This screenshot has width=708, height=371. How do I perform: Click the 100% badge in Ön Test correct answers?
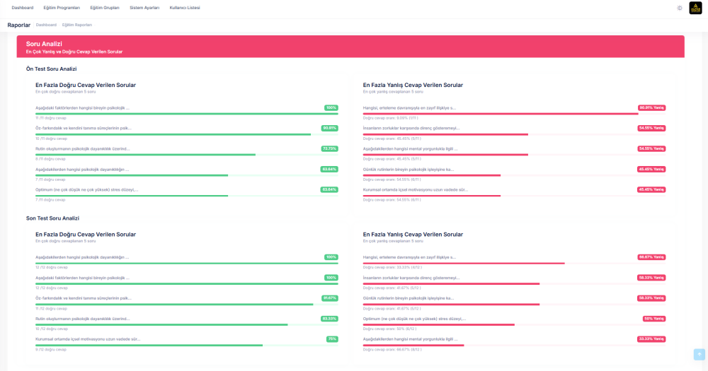point(331,108)
